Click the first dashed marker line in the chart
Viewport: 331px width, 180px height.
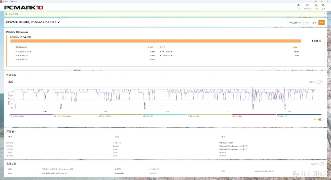tap(60, 98)
